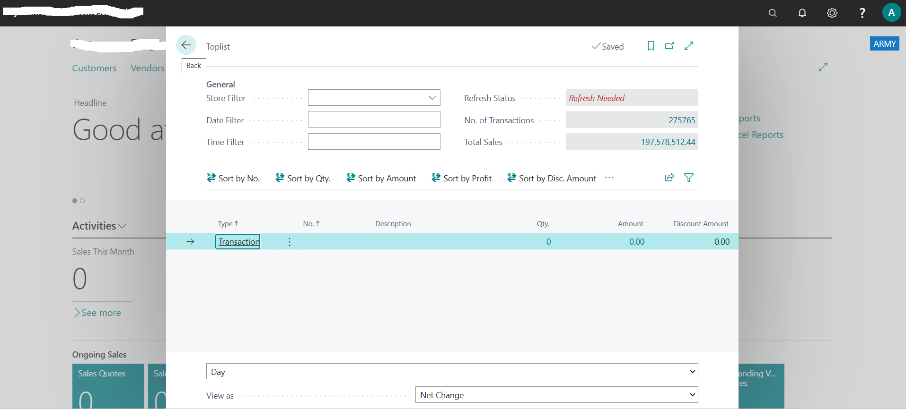Click the ARMY company badge
Viewport: 906px width, 409px height.
point(885,43)
